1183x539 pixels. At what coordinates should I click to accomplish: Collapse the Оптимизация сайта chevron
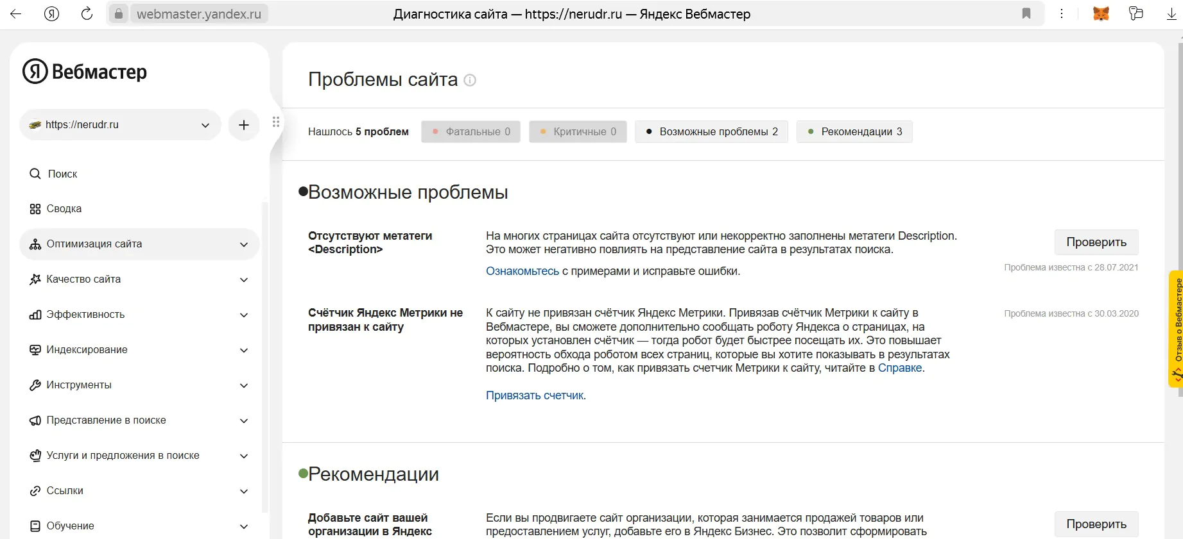point(244,244)
